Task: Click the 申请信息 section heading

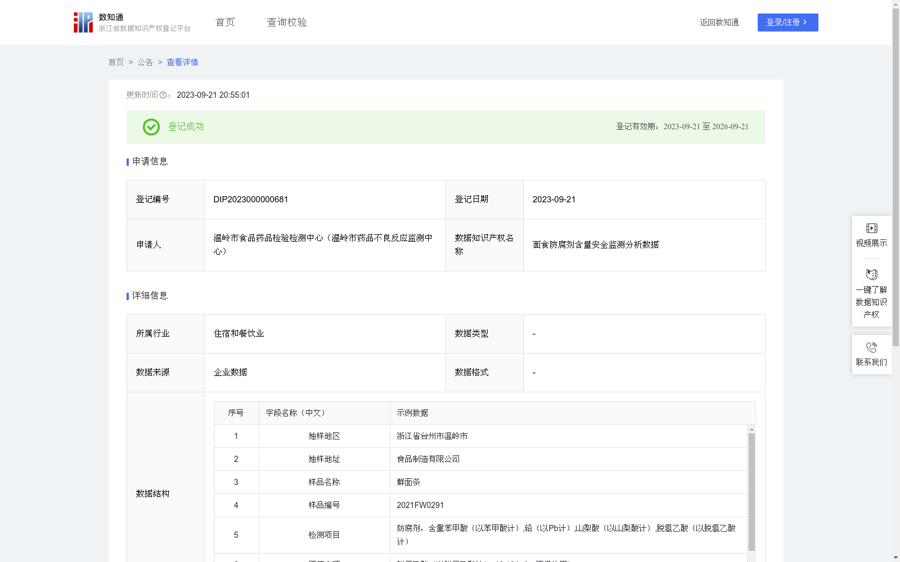Action: coord(150,162)
